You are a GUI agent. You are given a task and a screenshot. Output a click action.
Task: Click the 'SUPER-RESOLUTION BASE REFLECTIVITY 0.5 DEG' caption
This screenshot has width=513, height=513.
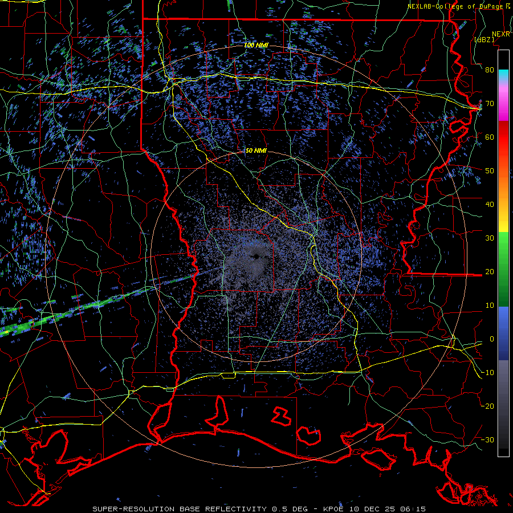pos(196,509)
